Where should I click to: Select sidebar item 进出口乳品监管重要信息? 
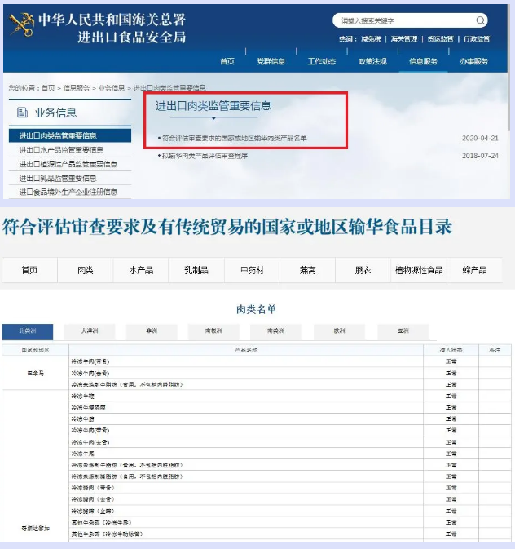70,178
